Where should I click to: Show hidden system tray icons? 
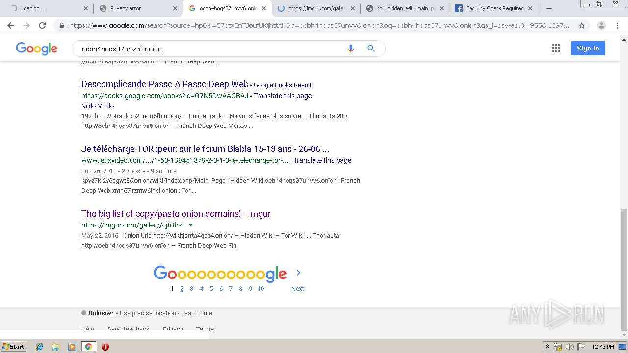(x=547, y=347)
